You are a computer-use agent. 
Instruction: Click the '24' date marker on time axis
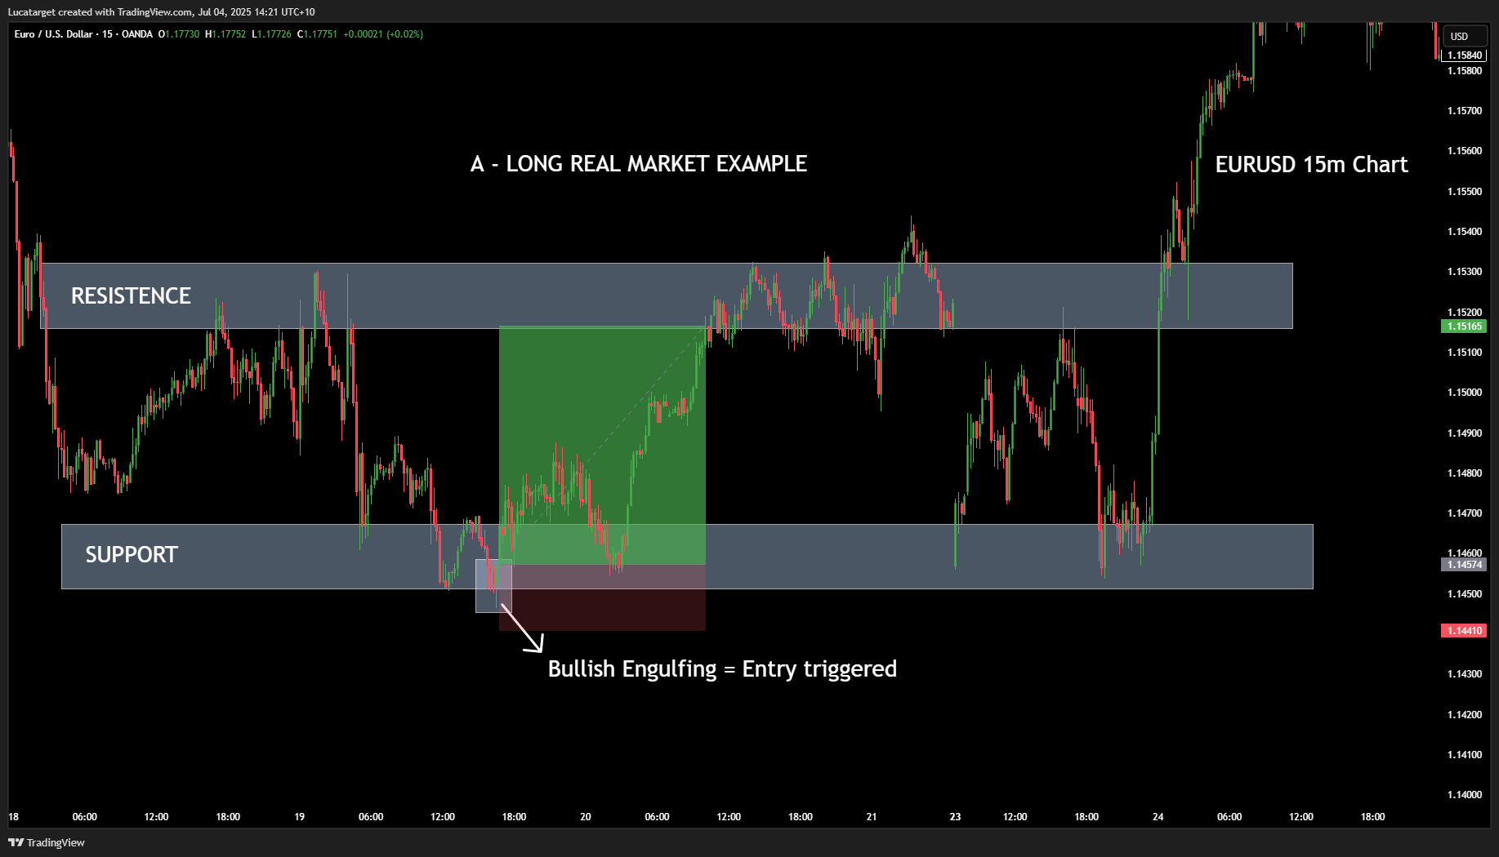[x=1158, y=817]
